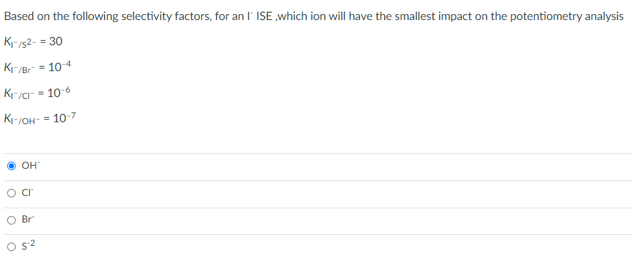Click the Cl⁻ answer label text
Viewport: 632px width, 260px height.
pos(27,193)
